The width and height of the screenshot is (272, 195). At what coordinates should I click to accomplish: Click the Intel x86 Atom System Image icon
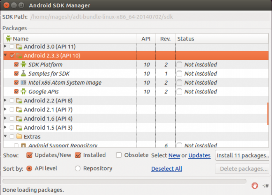(x=23, y=83)
